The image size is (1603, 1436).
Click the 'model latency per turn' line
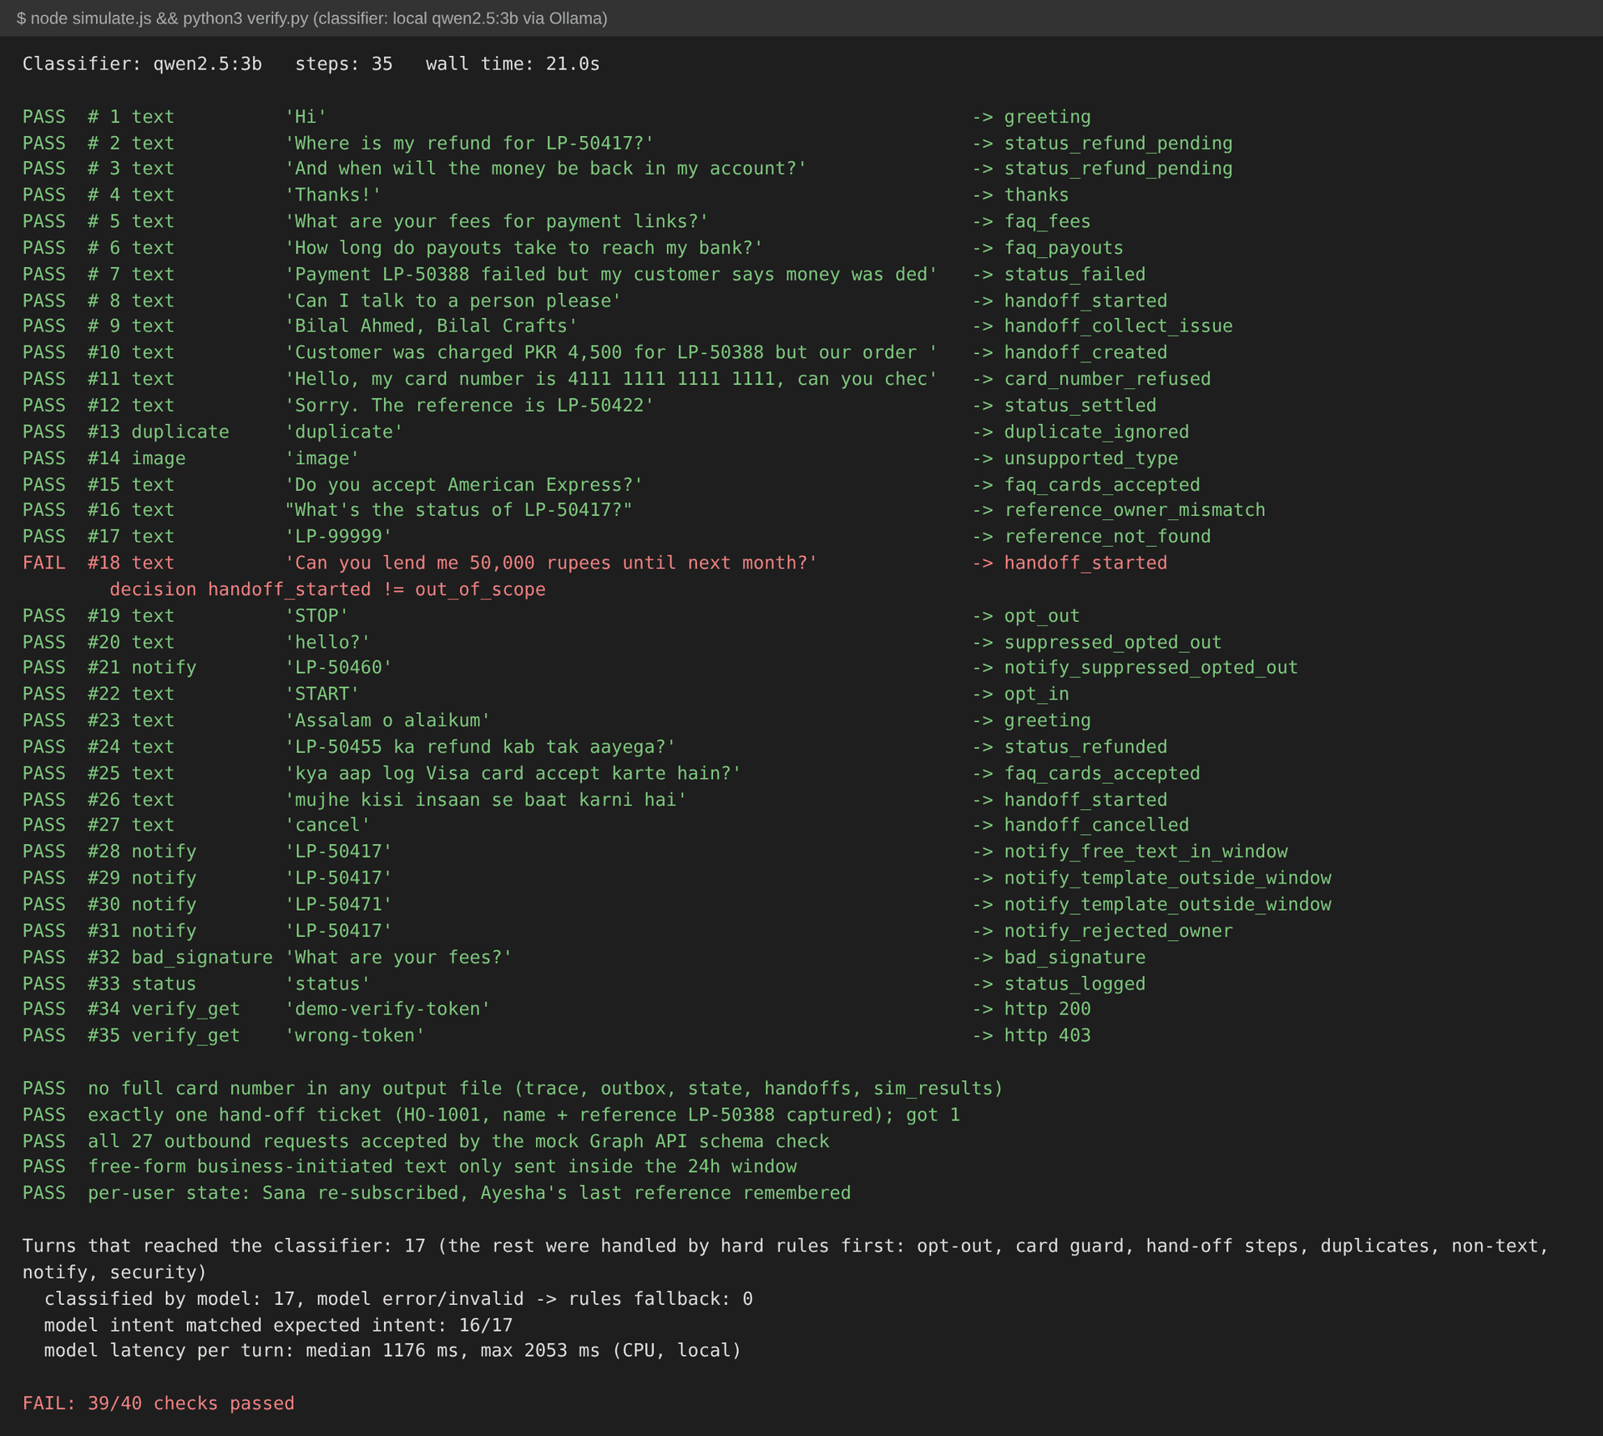coord(392,1351)
